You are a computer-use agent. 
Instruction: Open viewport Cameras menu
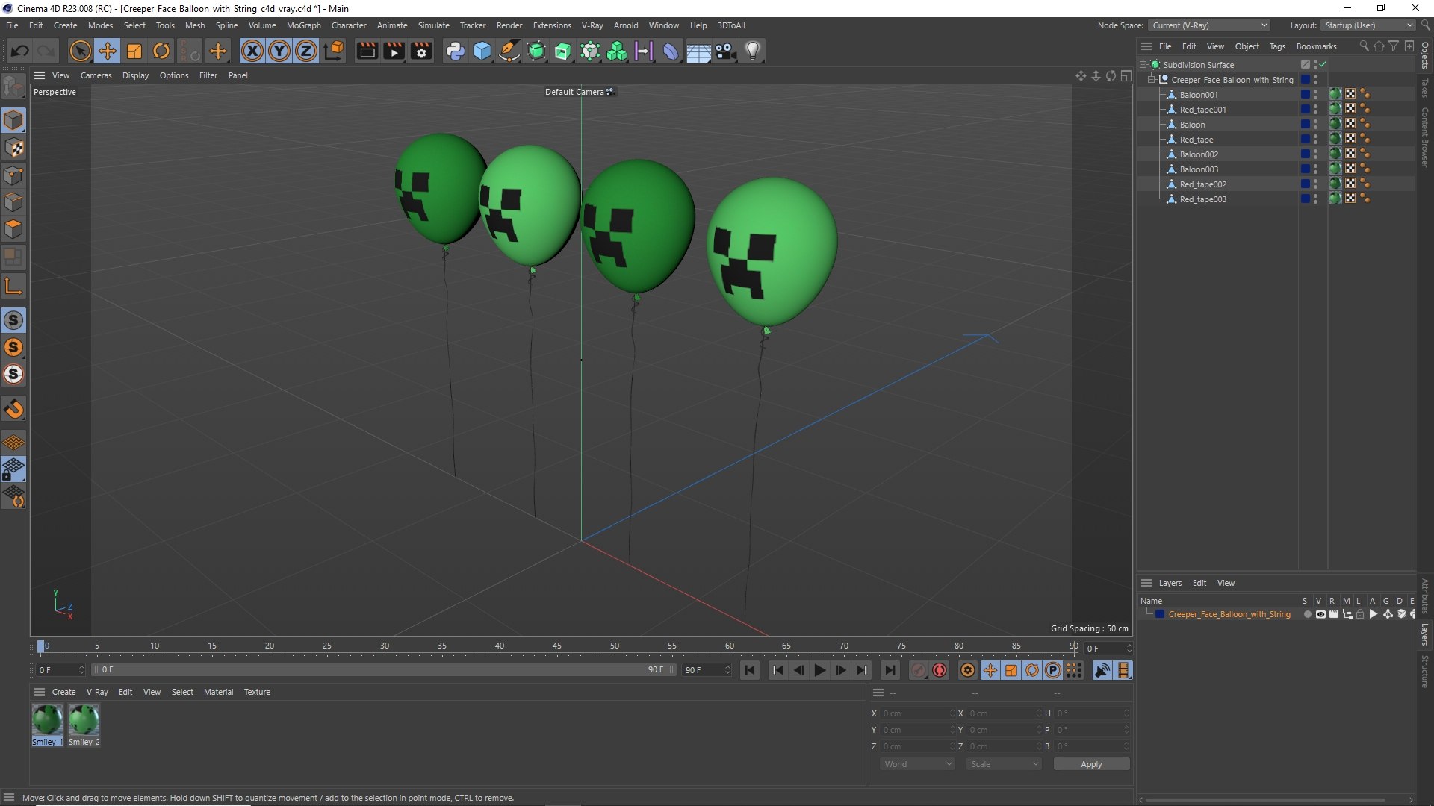coord(96,75)
